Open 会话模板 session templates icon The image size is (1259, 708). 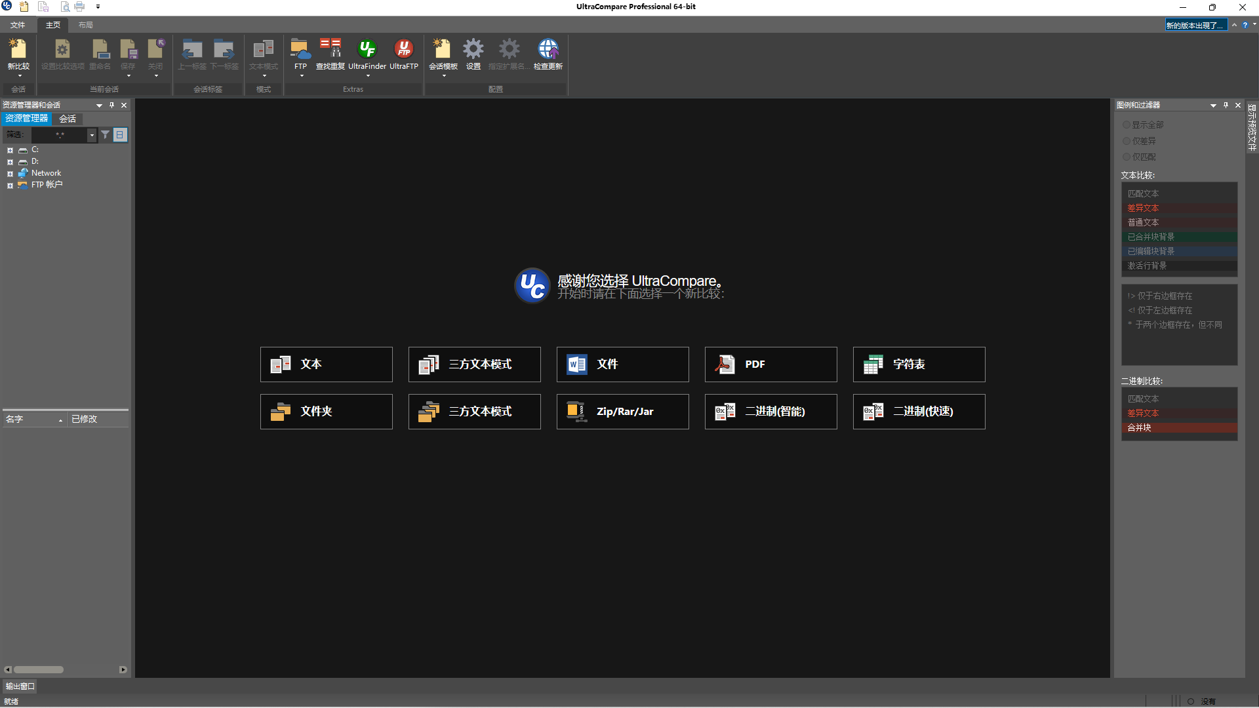point(443,49)
